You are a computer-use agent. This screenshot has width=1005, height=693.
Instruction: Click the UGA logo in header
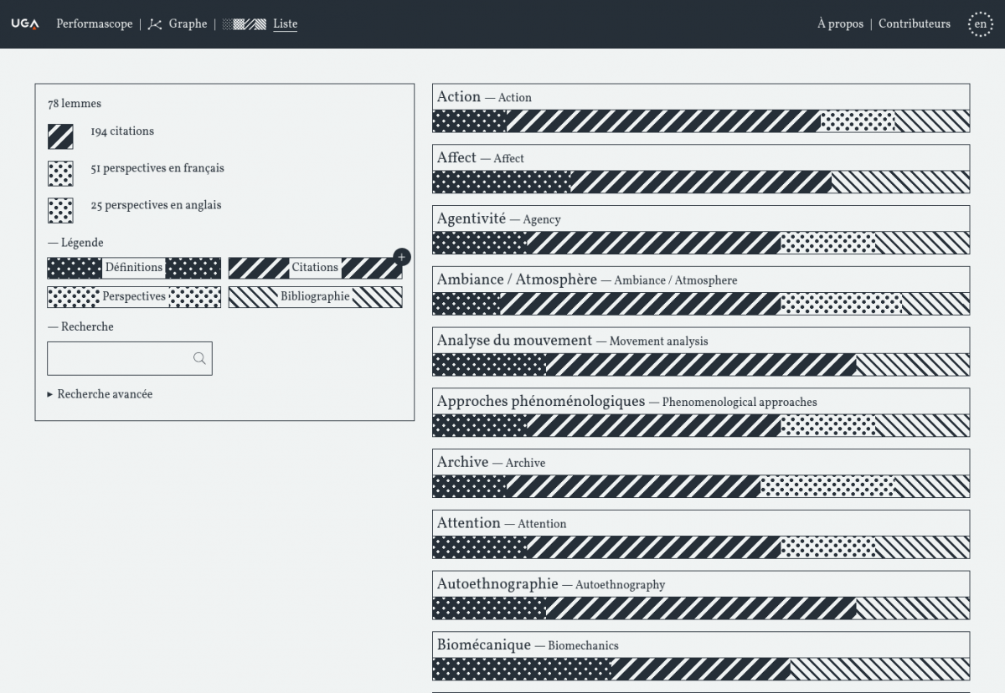point(24,24)
